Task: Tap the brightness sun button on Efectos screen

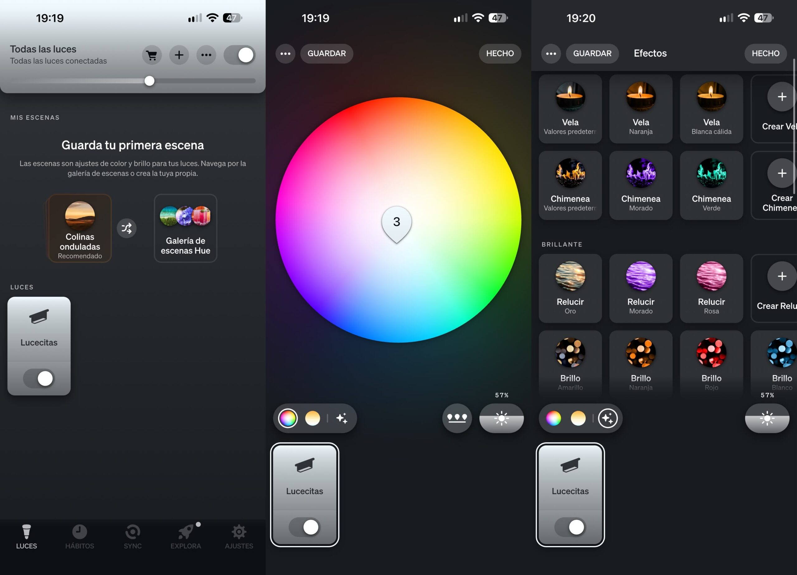Action: tap(767, 419)
